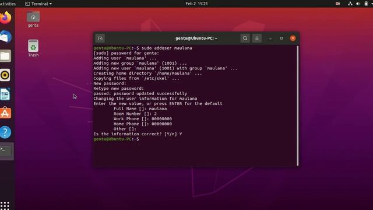Click the 'Full Name []: maulana' line

140,109
